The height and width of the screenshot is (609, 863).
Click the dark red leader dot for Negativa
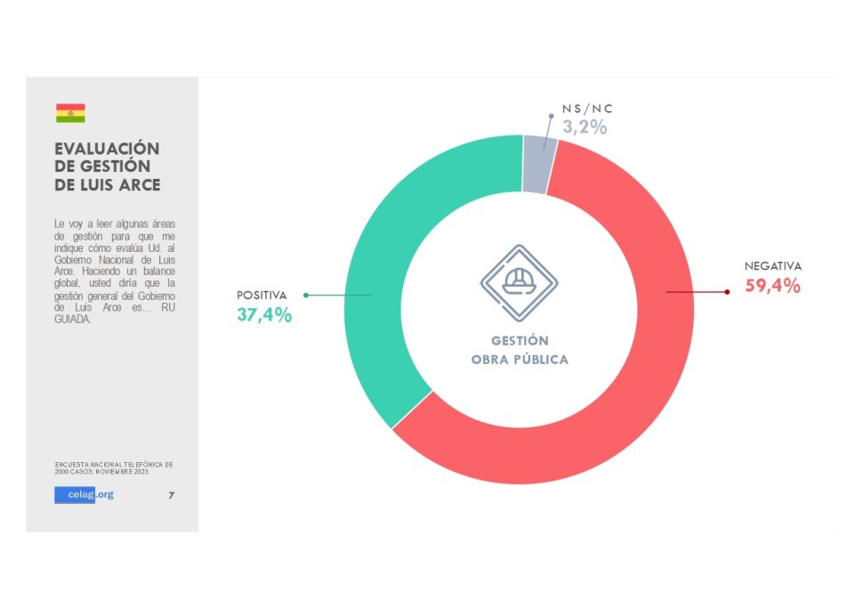click(727, 292)
